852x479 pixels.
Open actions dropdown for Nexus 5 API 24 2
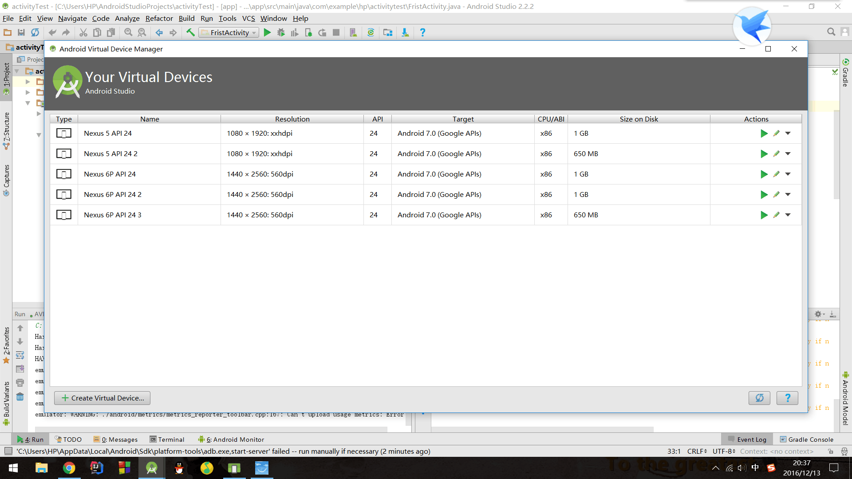788,154
